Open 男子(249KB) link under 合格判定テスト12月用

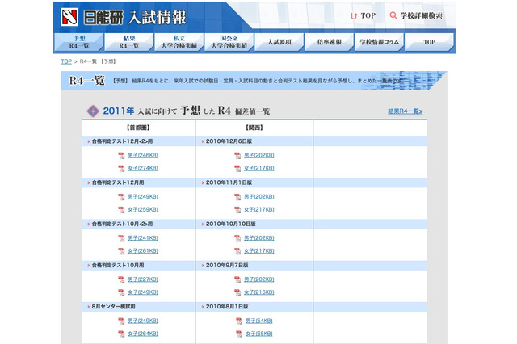pyautogui.click(x=143, y=196)
